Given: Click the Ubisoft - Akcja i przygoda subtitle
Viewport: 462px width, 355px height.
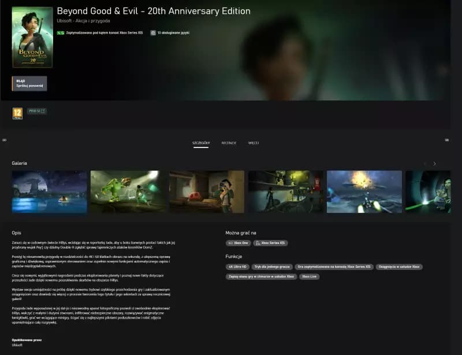Looking at the screenshot, I should point(83,21).
